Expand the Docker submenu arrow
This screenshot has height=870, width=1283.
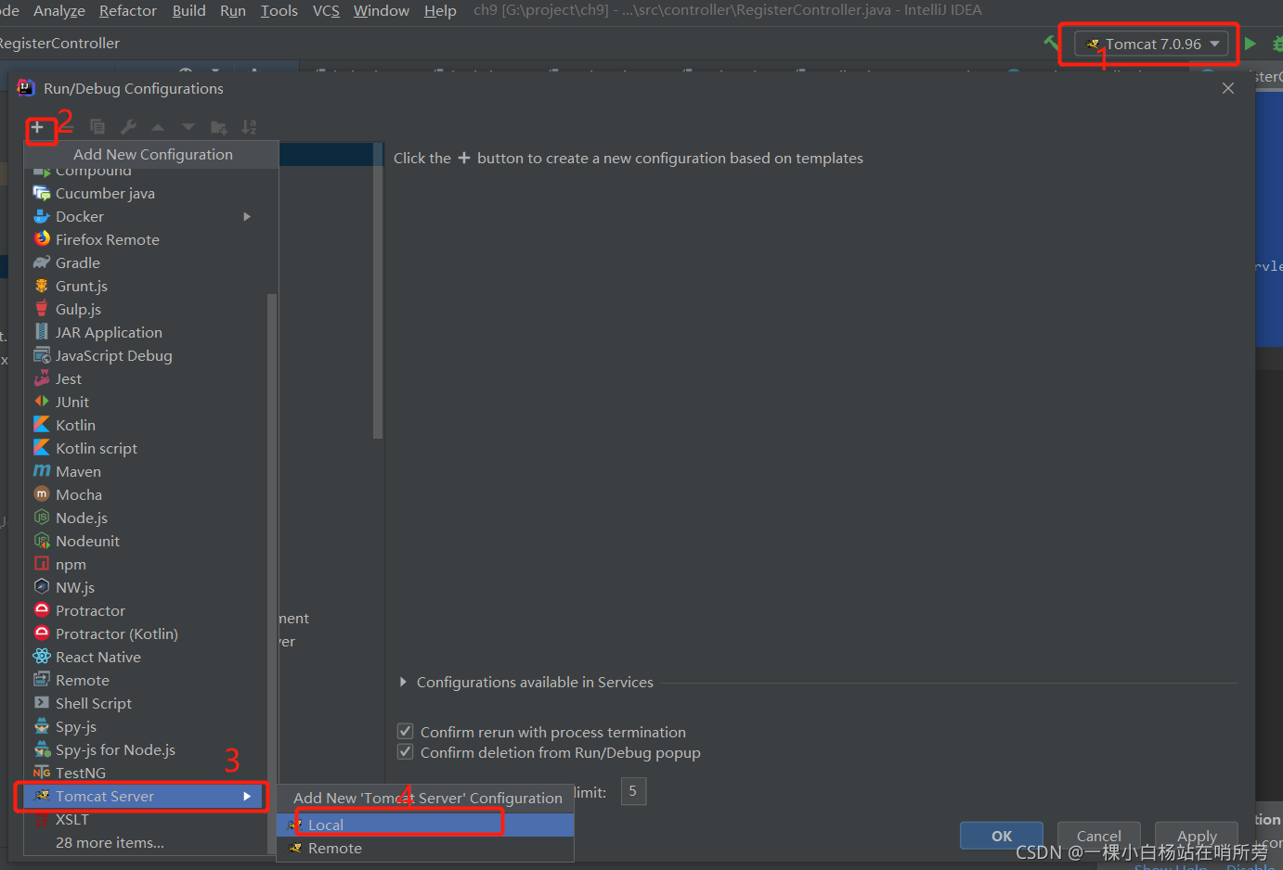(x=247, y=216)
